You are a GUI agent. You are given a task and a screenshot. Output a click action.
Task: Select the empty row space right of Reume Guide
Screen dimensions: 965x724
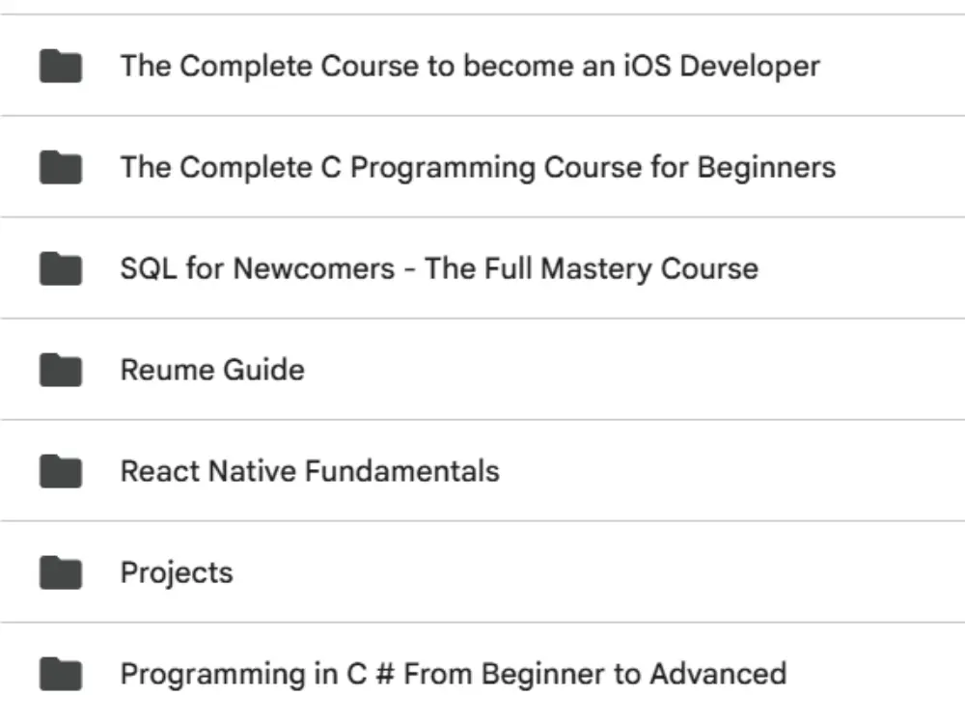coord(627,370)
